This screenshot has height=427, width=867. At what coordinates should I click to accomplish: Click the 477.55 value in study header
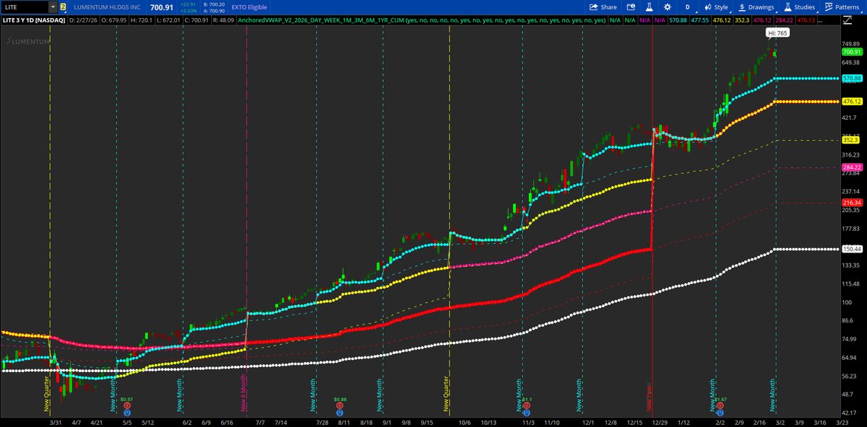coord(699,21)
